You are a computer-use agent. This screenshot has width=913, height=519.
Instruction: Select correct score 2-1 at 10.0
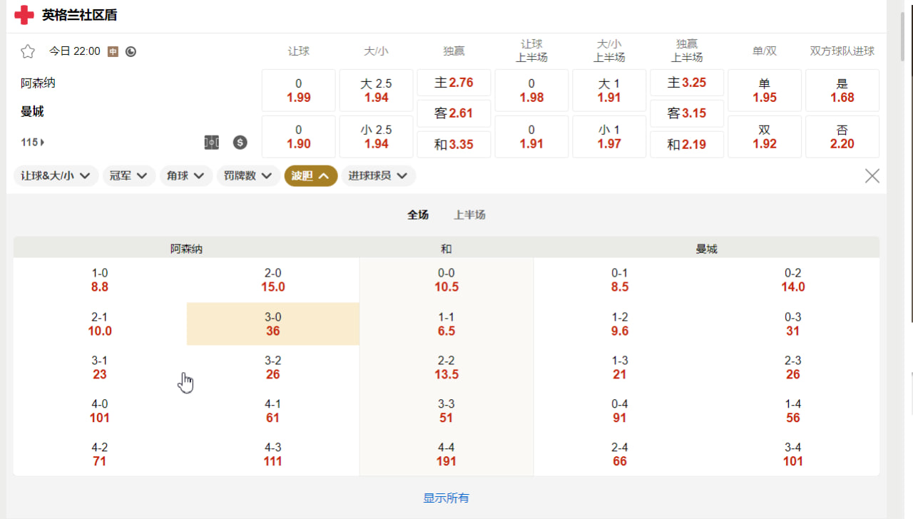[x=100, y=324]
